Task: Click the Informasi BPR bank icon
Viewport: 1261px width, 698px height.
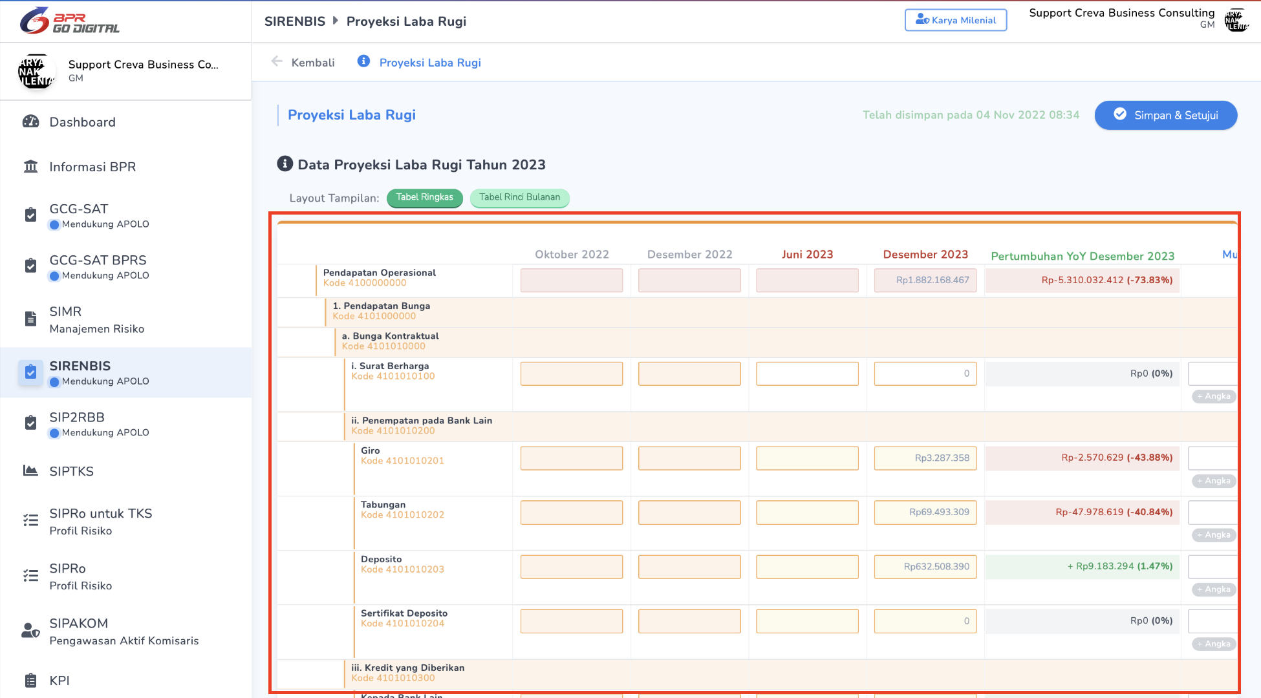Action: click(31, 167)
